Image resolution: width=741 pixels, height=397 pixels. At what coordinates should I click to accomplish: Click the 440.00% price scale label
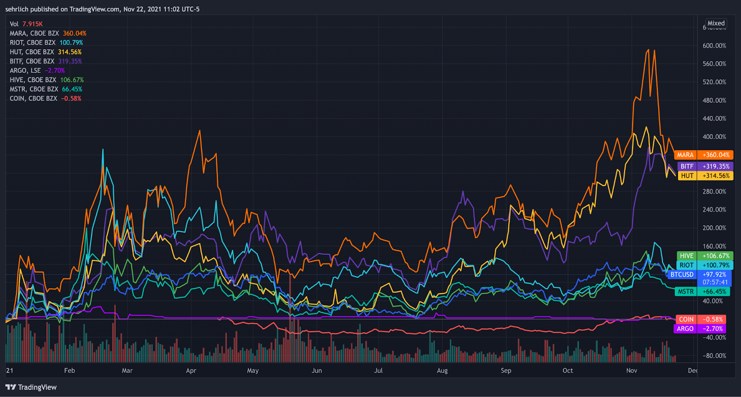point(714,119)
